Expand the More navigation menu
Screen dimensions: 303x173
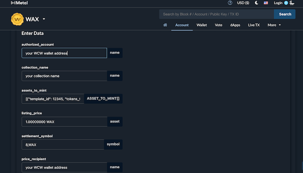[x=274, y=25]
